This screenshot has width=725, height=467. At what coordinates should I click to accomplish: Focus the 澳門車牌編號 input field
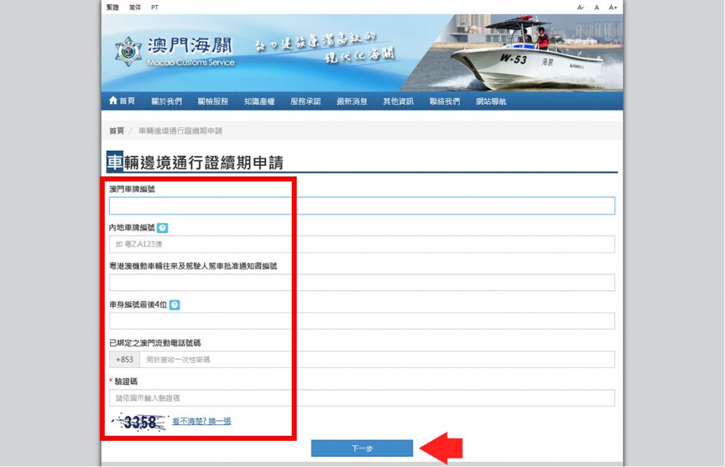tap(361, 206)
